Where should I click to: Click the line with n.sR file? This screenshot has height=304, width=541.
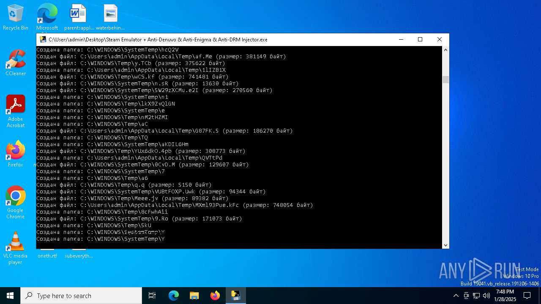point(137,84)
